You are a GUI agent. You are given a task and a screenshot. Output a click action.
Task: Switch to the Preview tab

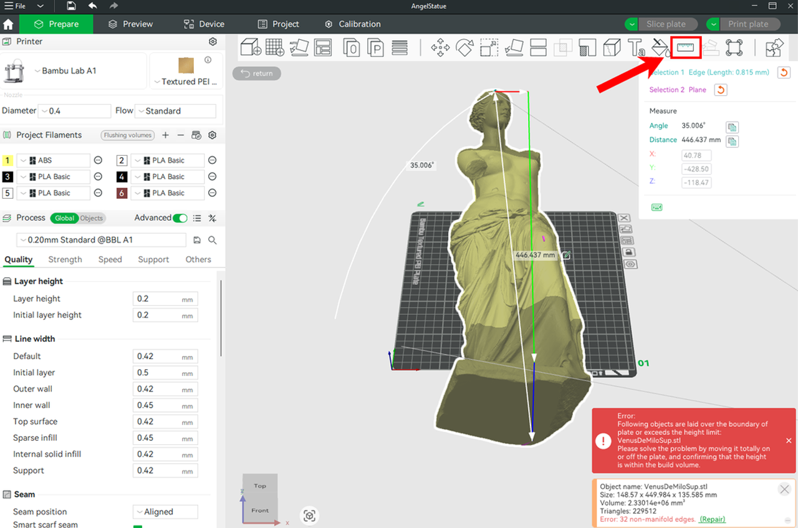[130, 24]
